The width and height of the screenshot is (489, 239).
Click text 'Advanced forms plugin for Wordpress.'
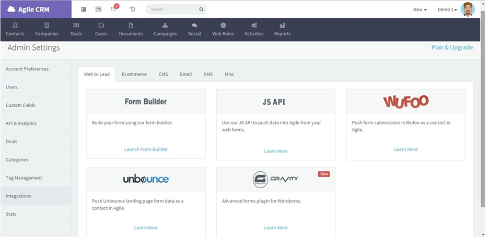point(261,201)
